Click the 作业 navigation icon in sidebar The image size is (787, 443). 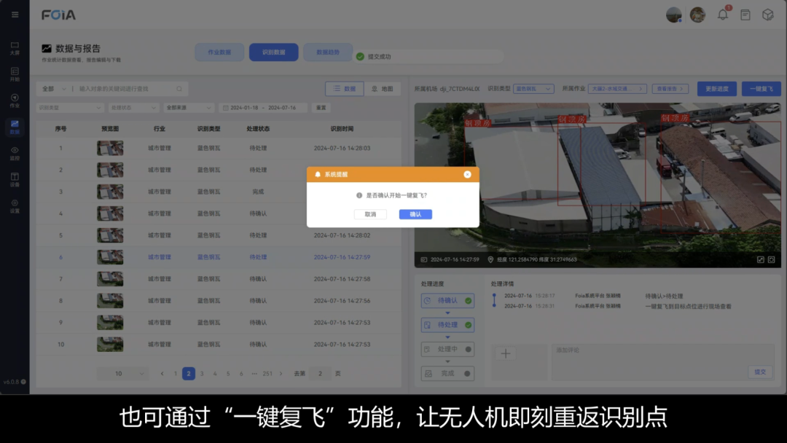(15, 100)
